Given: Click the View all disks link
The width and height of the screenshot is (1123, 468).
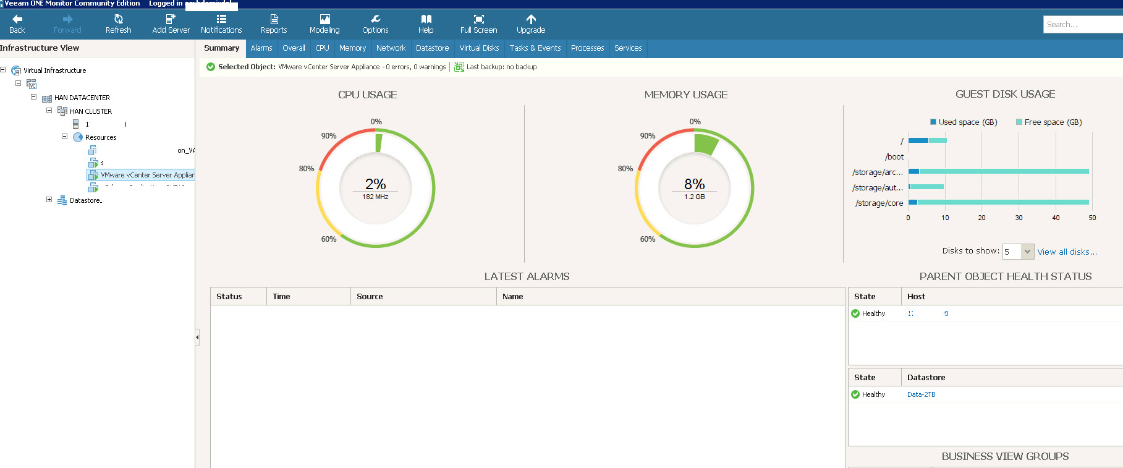Looking at the screenshot, I should [x=1067, y=252].
